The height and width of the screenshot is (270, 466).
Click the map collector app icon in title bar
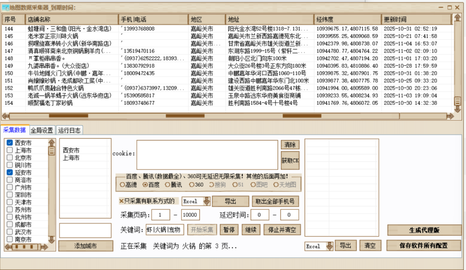(5, 7)
